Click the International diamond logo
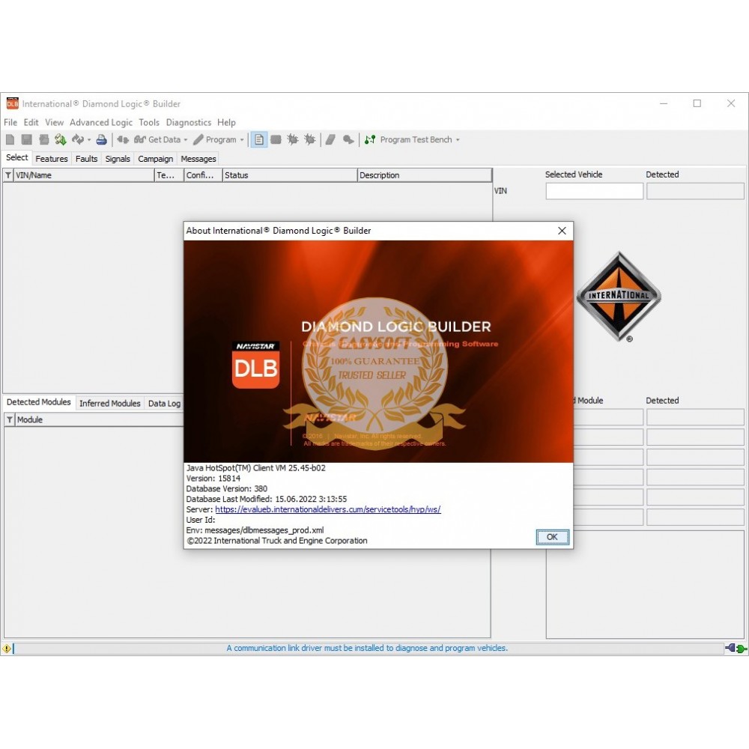The width and height of the screenshot is (749, 749). (619, 296)
